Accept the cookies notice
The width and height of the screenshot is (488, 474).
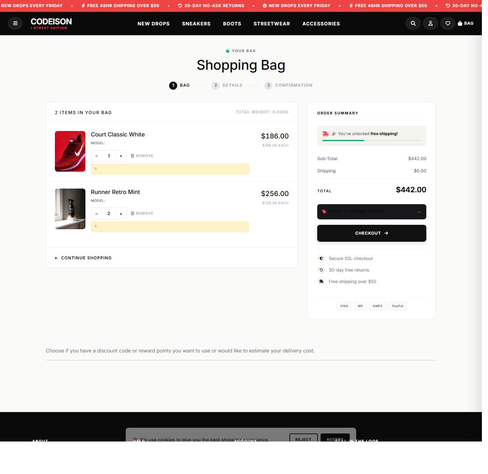pyautogui.click(x=335, y=439)
